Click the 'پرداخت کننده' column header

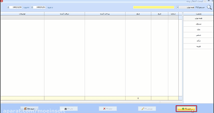coord(105,14)
